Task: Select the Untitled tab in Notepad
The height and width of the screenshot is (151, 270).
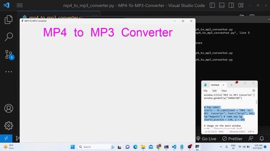Action: [215, 85]
